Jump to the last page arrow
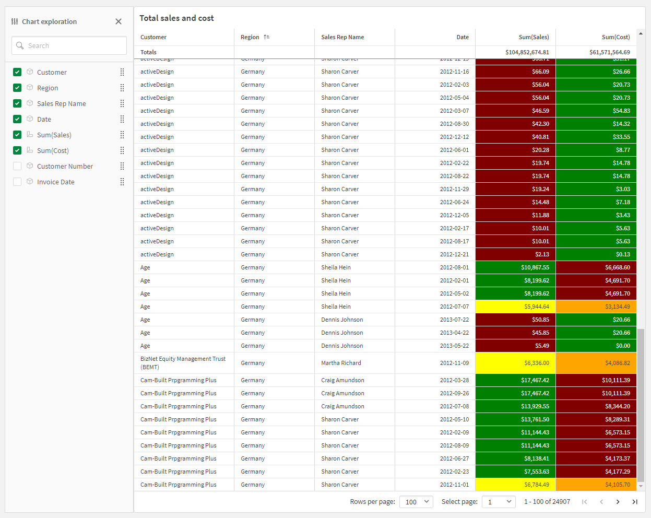Viewport: 651px width, 518px height. point(635,502)
